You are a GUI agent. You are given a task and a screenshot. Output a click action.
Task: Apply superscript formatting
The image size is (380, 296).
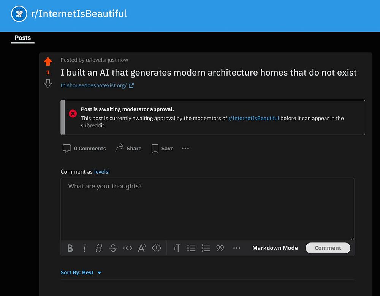[x=142, y=248]
